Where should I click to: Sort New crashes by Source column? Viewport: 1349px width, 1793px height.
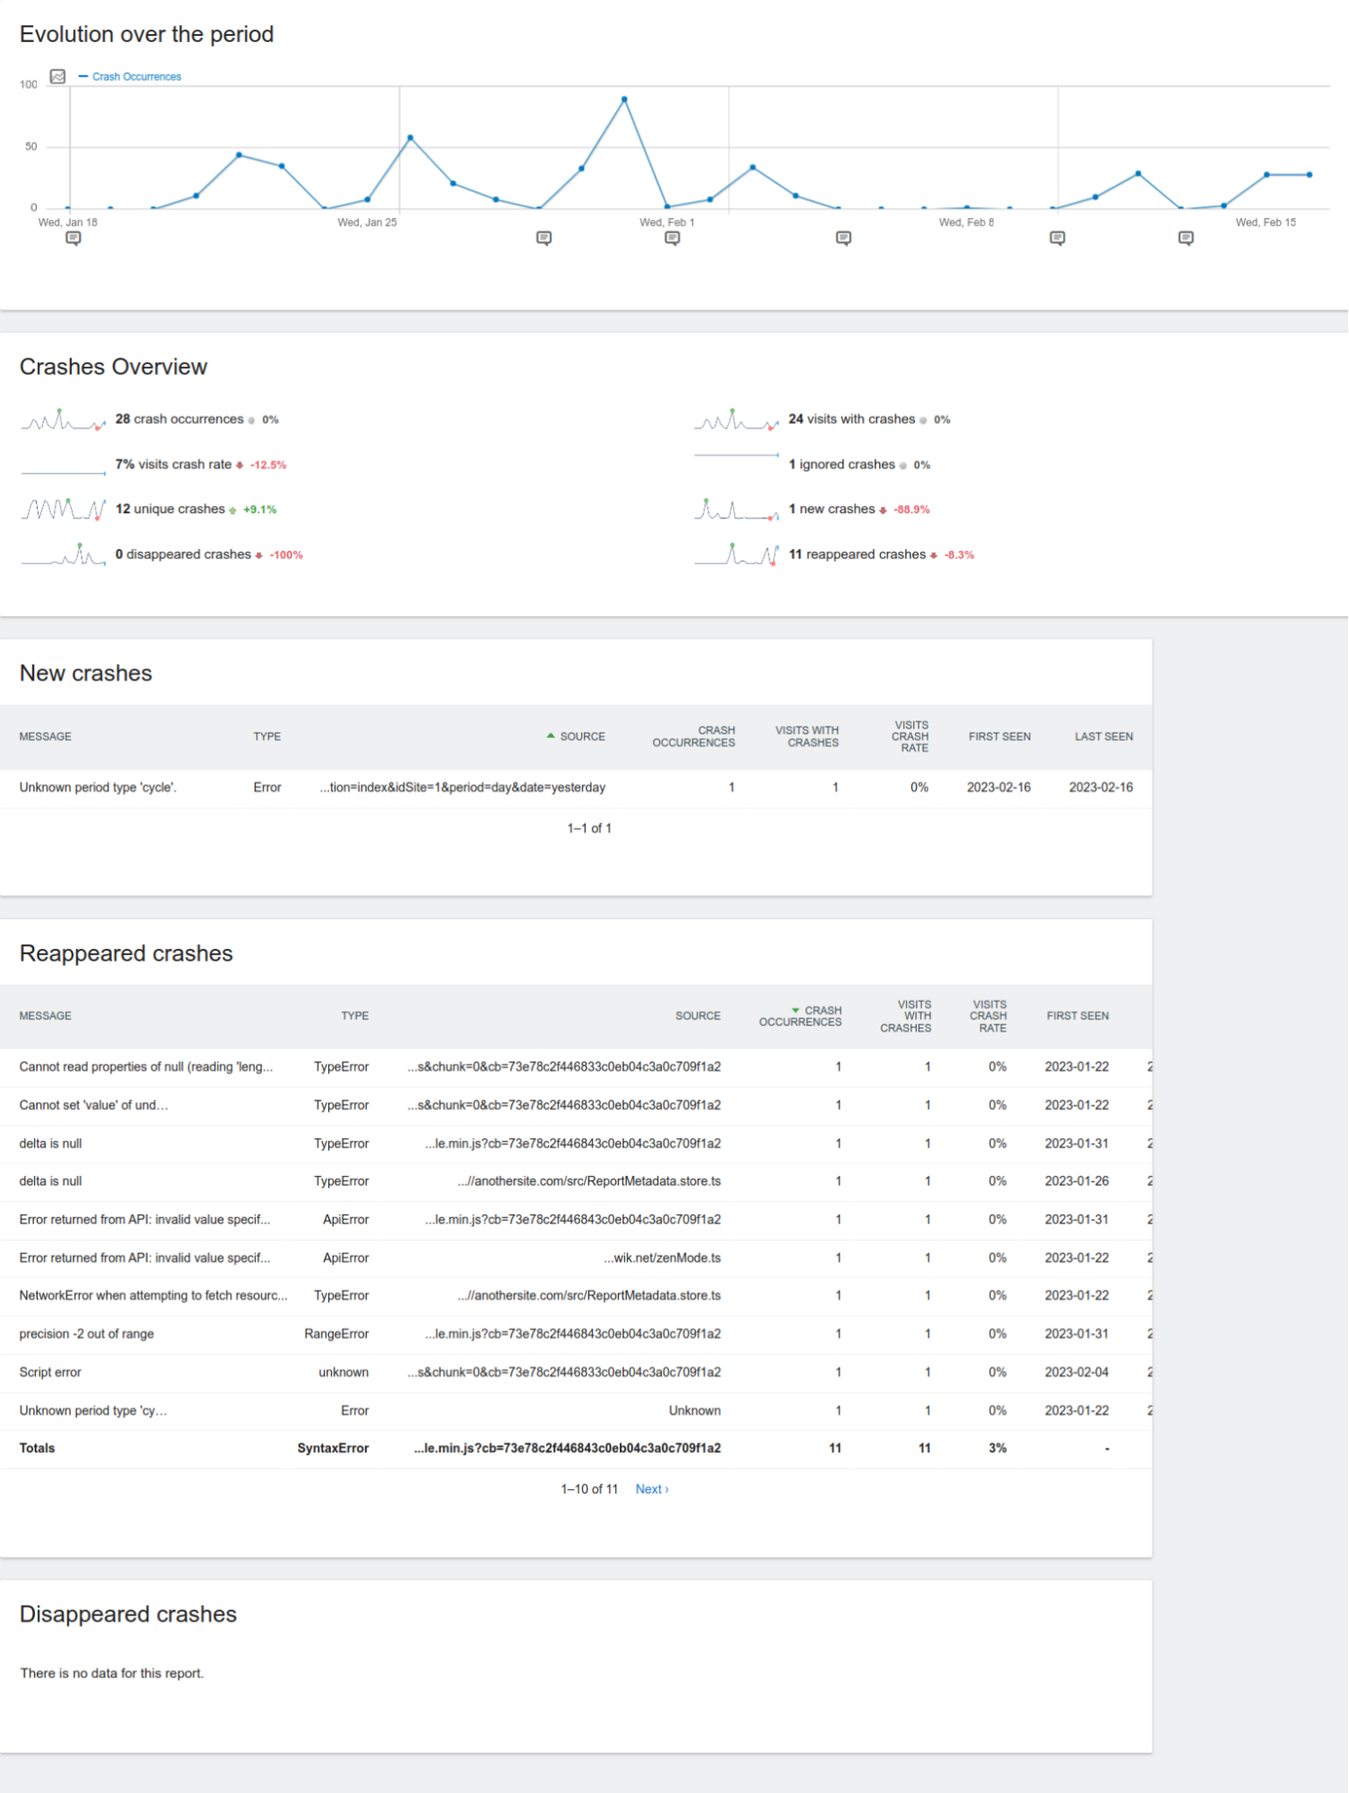pos(576,737)
